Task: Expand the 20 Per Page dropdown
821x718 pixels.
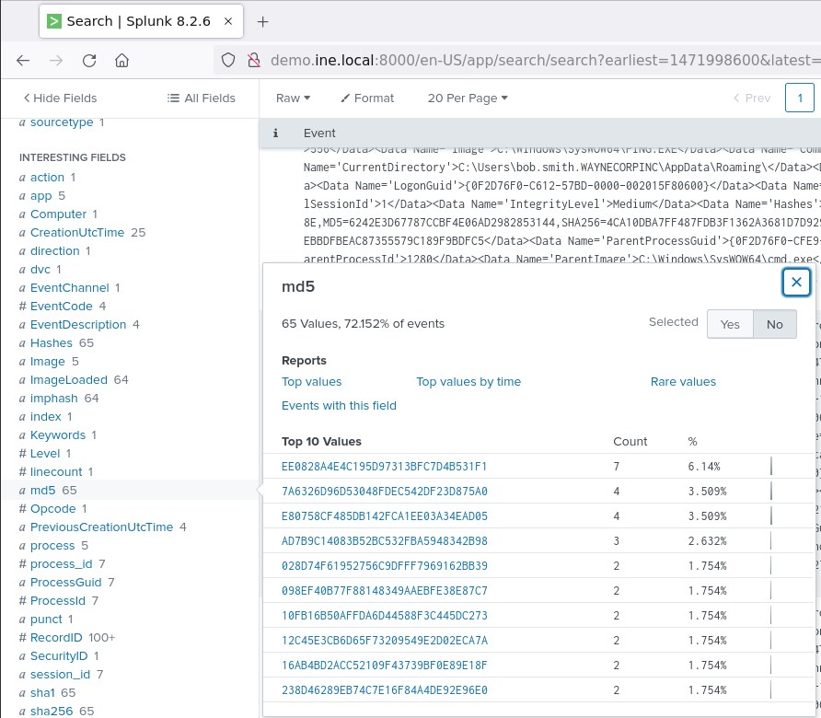Action: [468, 98]
